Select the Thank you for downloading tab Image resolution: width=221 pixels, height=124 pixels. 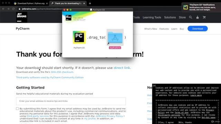[x=68, y=3]
